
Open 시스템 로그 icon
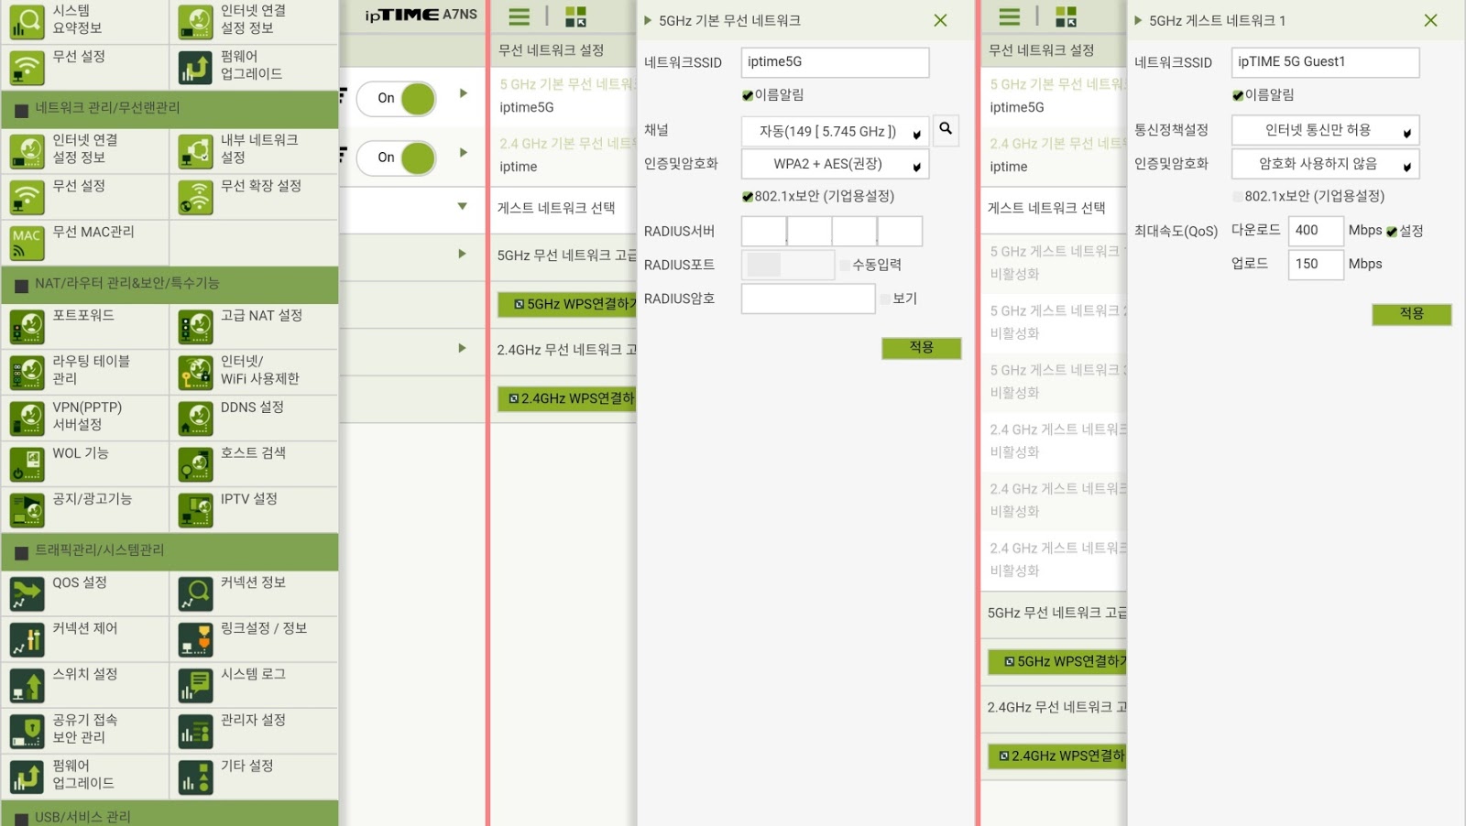(x=196, y=685)
